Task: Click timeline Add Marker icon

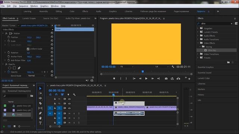Action: [68, 95]
